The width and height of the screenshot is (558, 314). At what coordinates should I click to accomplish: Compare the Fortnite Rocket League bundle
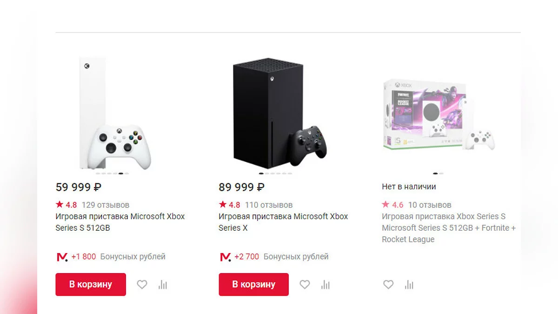[409, 285]
